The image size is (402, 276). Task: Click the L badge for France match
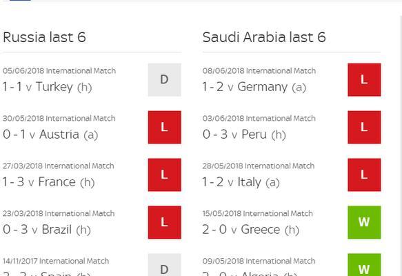pyautogui.click(x=165, y=175)
